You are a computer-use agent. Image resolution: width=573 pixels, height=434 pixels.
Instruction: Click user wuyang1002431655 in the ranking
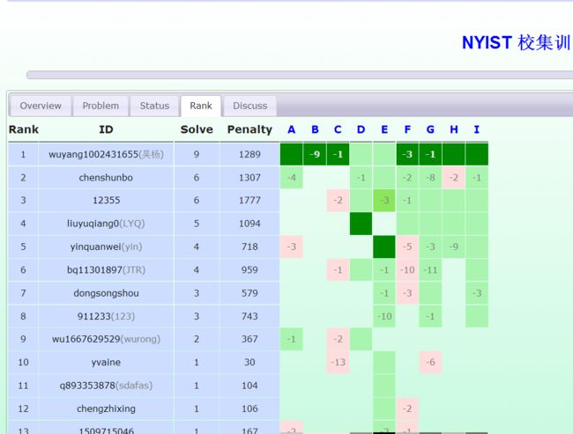coord(106,154)
